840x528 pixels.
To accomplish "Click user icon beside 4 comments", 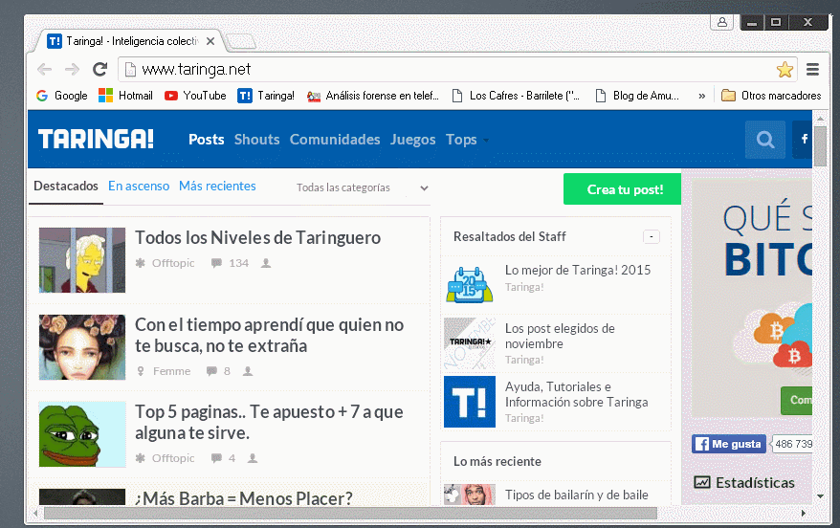I will click(253, 458).
